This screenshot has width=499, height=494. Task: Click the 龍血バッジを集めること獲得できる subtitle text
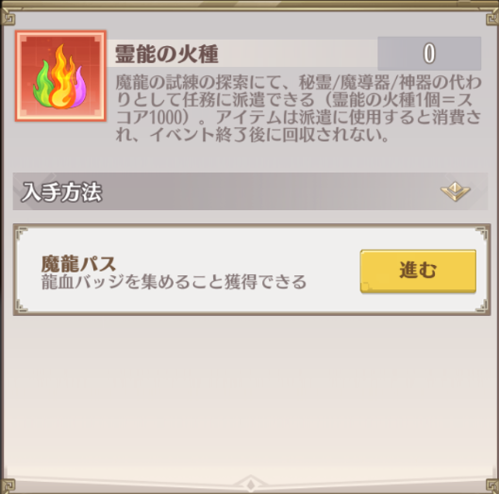click(x=174, y=282)
